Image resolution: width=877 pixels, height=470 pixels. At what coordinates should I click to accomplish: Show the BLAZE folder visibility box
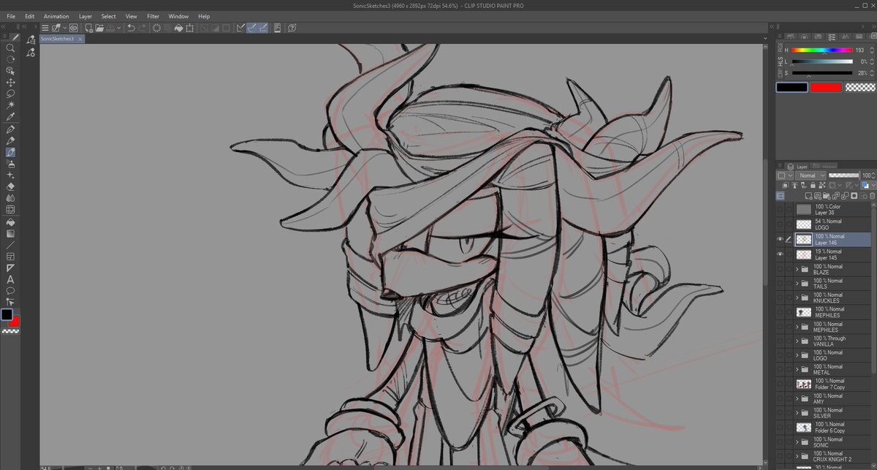coord(780,269)
